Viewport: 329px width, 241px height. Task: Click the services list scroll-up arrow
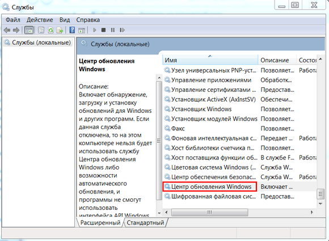click(320, 60)
